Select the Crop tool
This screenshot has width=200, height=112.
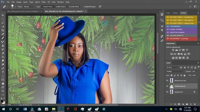click(3, 30)
